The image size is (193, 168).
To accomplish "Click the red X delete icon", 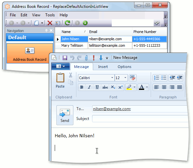I will (50, 23).
